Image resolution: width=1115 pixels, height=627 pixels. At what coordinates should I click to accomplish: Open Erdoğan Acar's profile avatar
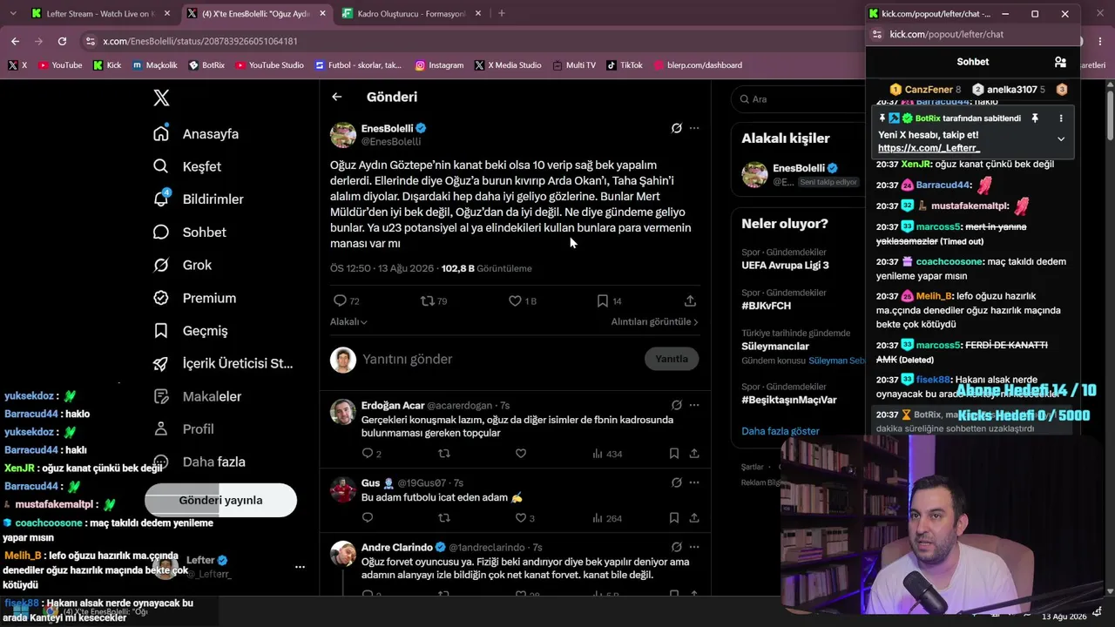point(343,412)
